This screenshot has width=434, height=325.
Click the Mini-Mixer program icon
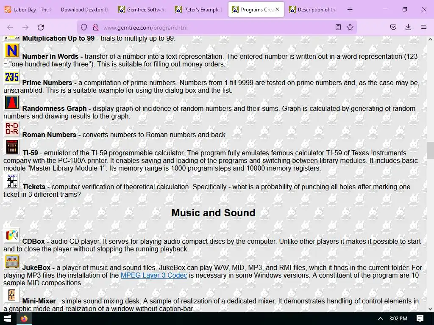point(12,295)
